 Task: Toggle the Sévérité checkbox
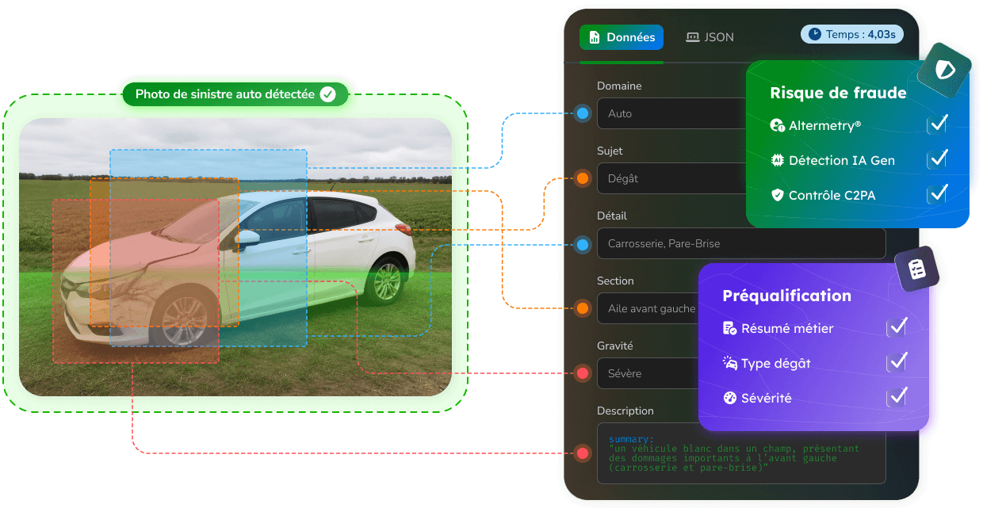coord(897,397)
